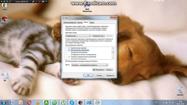Open Bandicam from the taskbar
Viewport: 187px width, 105px height.
pyautogui.click(x=80, y=102)
